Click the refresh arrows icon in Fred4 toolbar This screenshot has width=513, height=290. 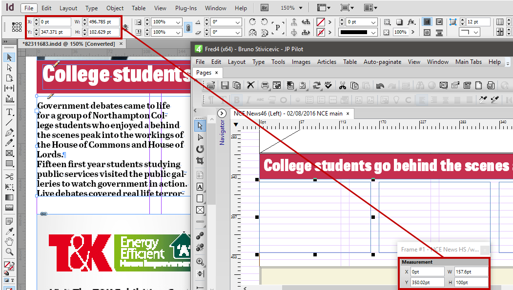[x=316, y=86]
